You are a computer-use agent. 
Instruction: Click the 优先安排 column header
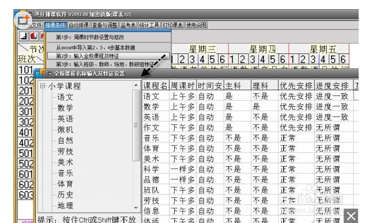[296, 86]
